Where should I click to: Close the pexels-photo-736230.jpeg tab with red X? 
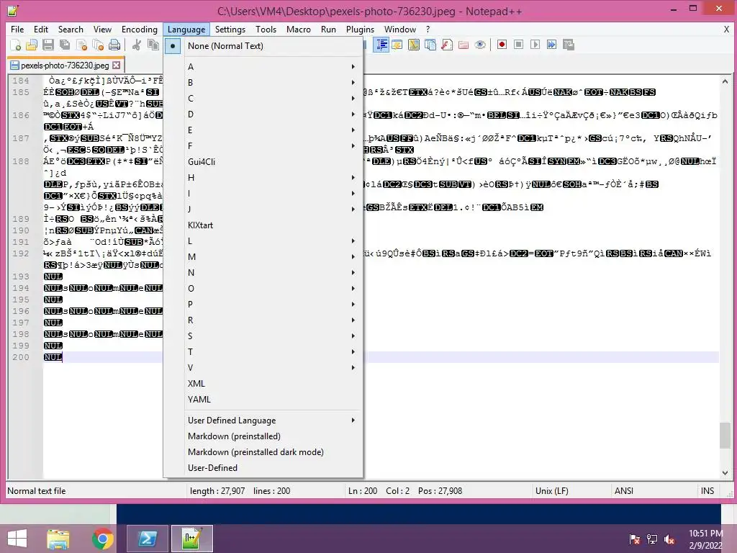pyautogui.click(x=116, y=66)
